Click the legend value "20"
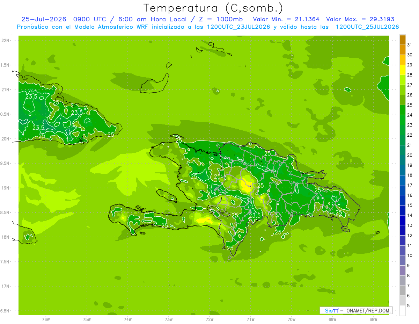This screenshot has width=419, height=324. [x=410, y=155]
